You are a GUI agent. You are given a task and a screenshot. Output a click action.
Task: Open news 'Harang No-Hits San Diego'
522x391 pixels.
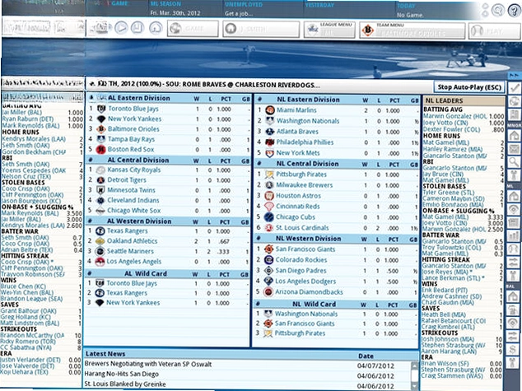122,374
